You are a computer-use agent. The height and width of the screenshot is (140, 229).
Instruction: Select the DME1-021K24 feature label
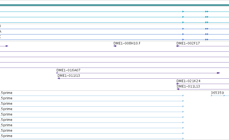(x=188, y=81)
